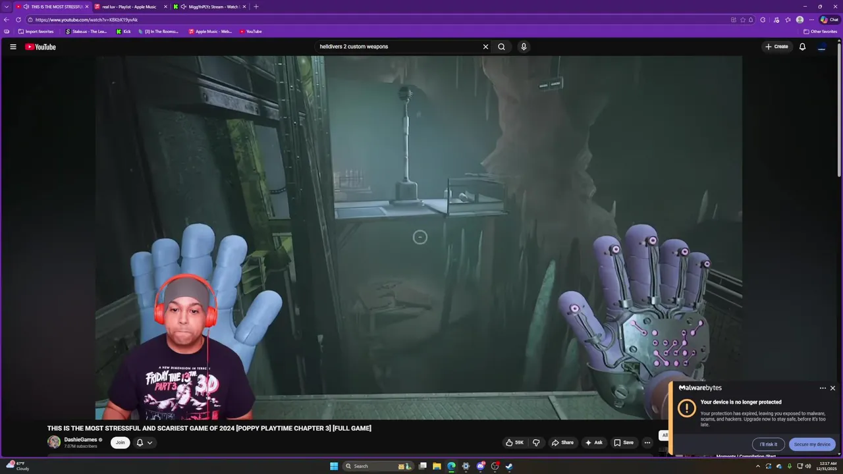Click the YouTube search magnifier button
This screenshot has width=843, height=474.
coord(501,47)
